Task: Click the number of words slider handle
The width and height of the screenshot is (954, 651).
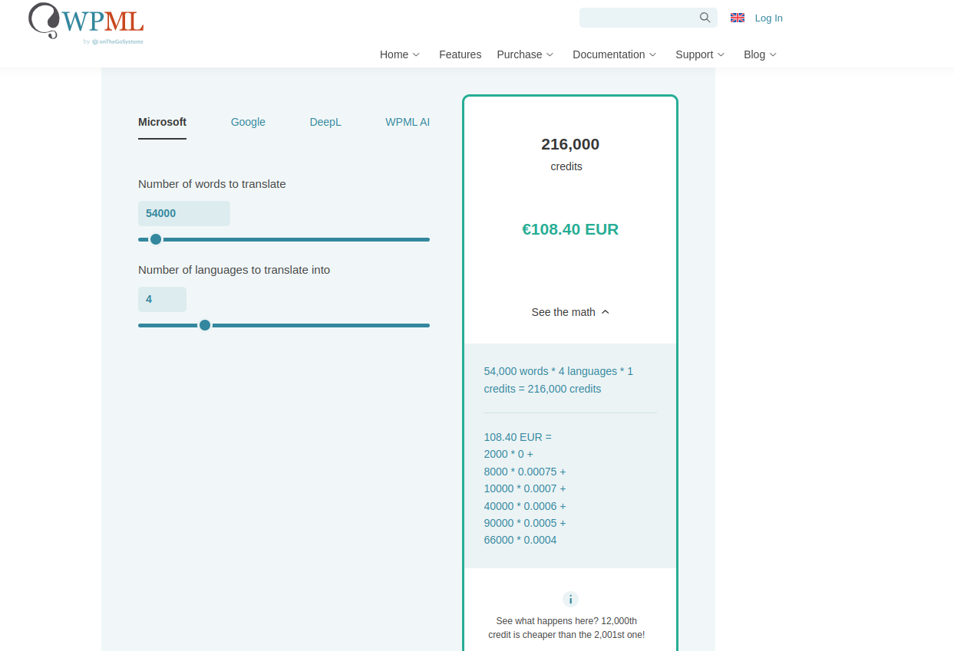Action: coord(156,239)
